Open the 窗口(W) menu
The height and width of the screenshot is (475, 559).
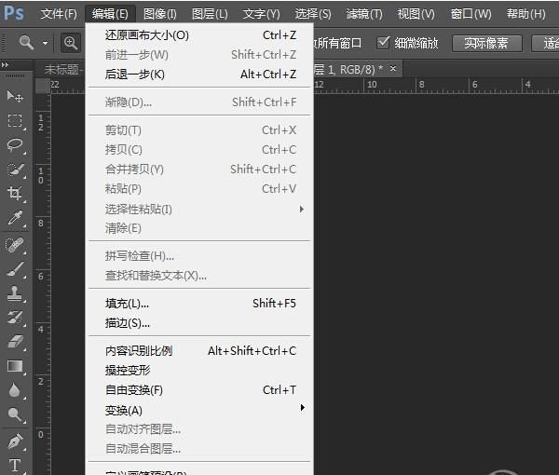(470, 14)
